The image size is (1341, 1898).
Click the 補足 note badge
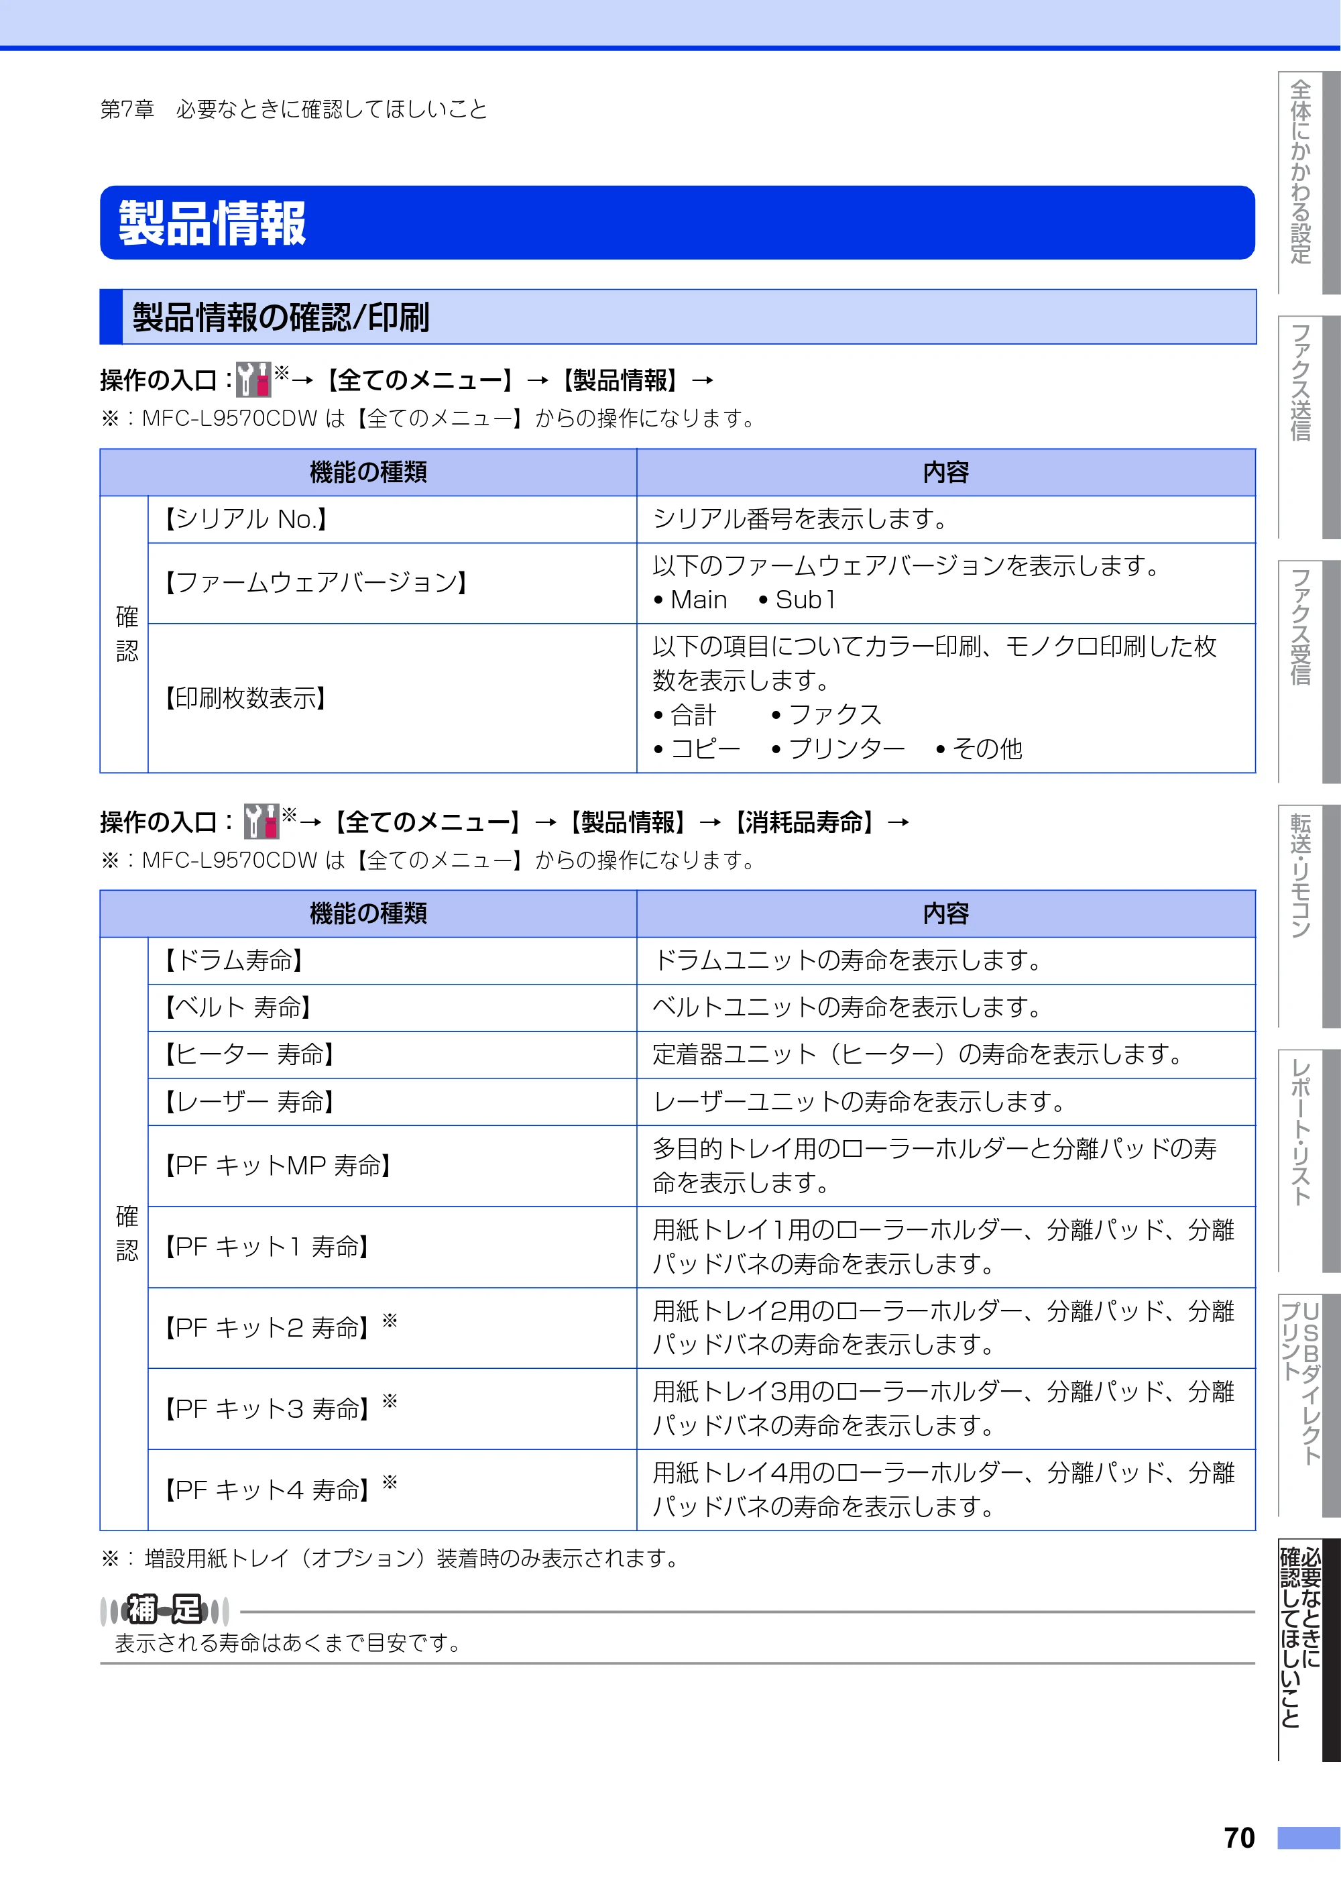tap(164, 1610)
